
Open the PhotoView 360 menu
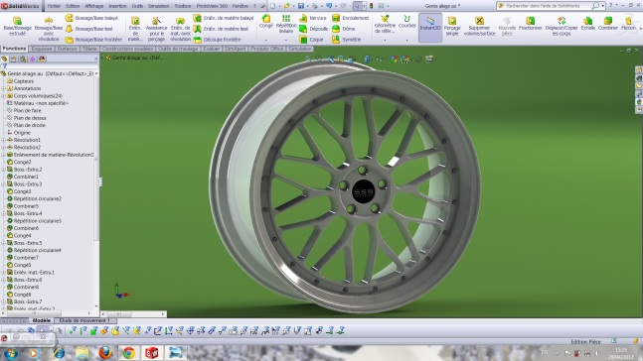[212, 6]
